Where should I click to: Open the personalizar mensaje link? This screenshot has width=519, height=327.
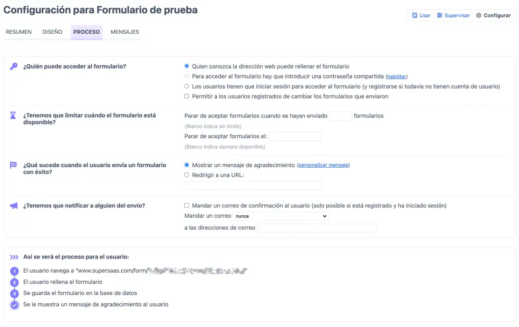point(323,165)
